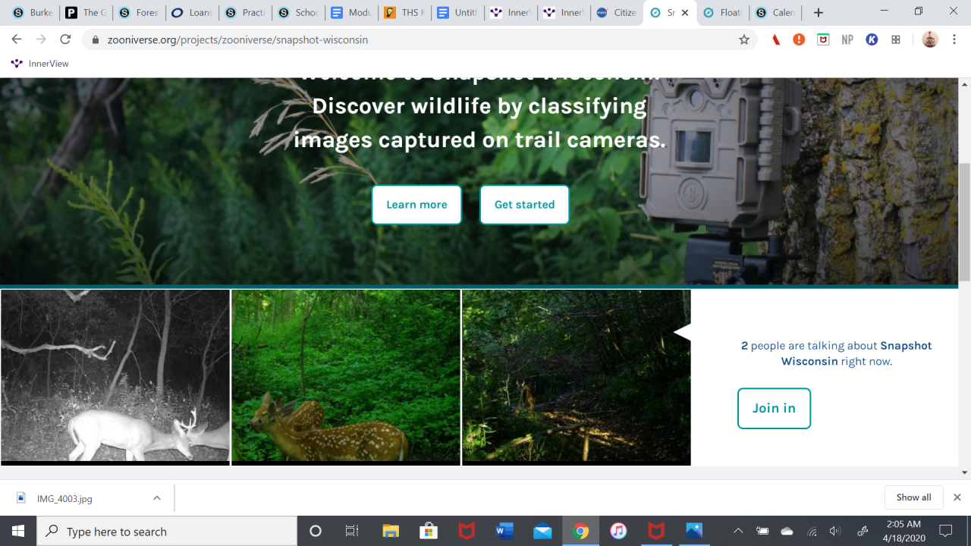The image size is (971, 546).
Task: Switch to the Module Google Docs tab
Action: click(352, 13)
